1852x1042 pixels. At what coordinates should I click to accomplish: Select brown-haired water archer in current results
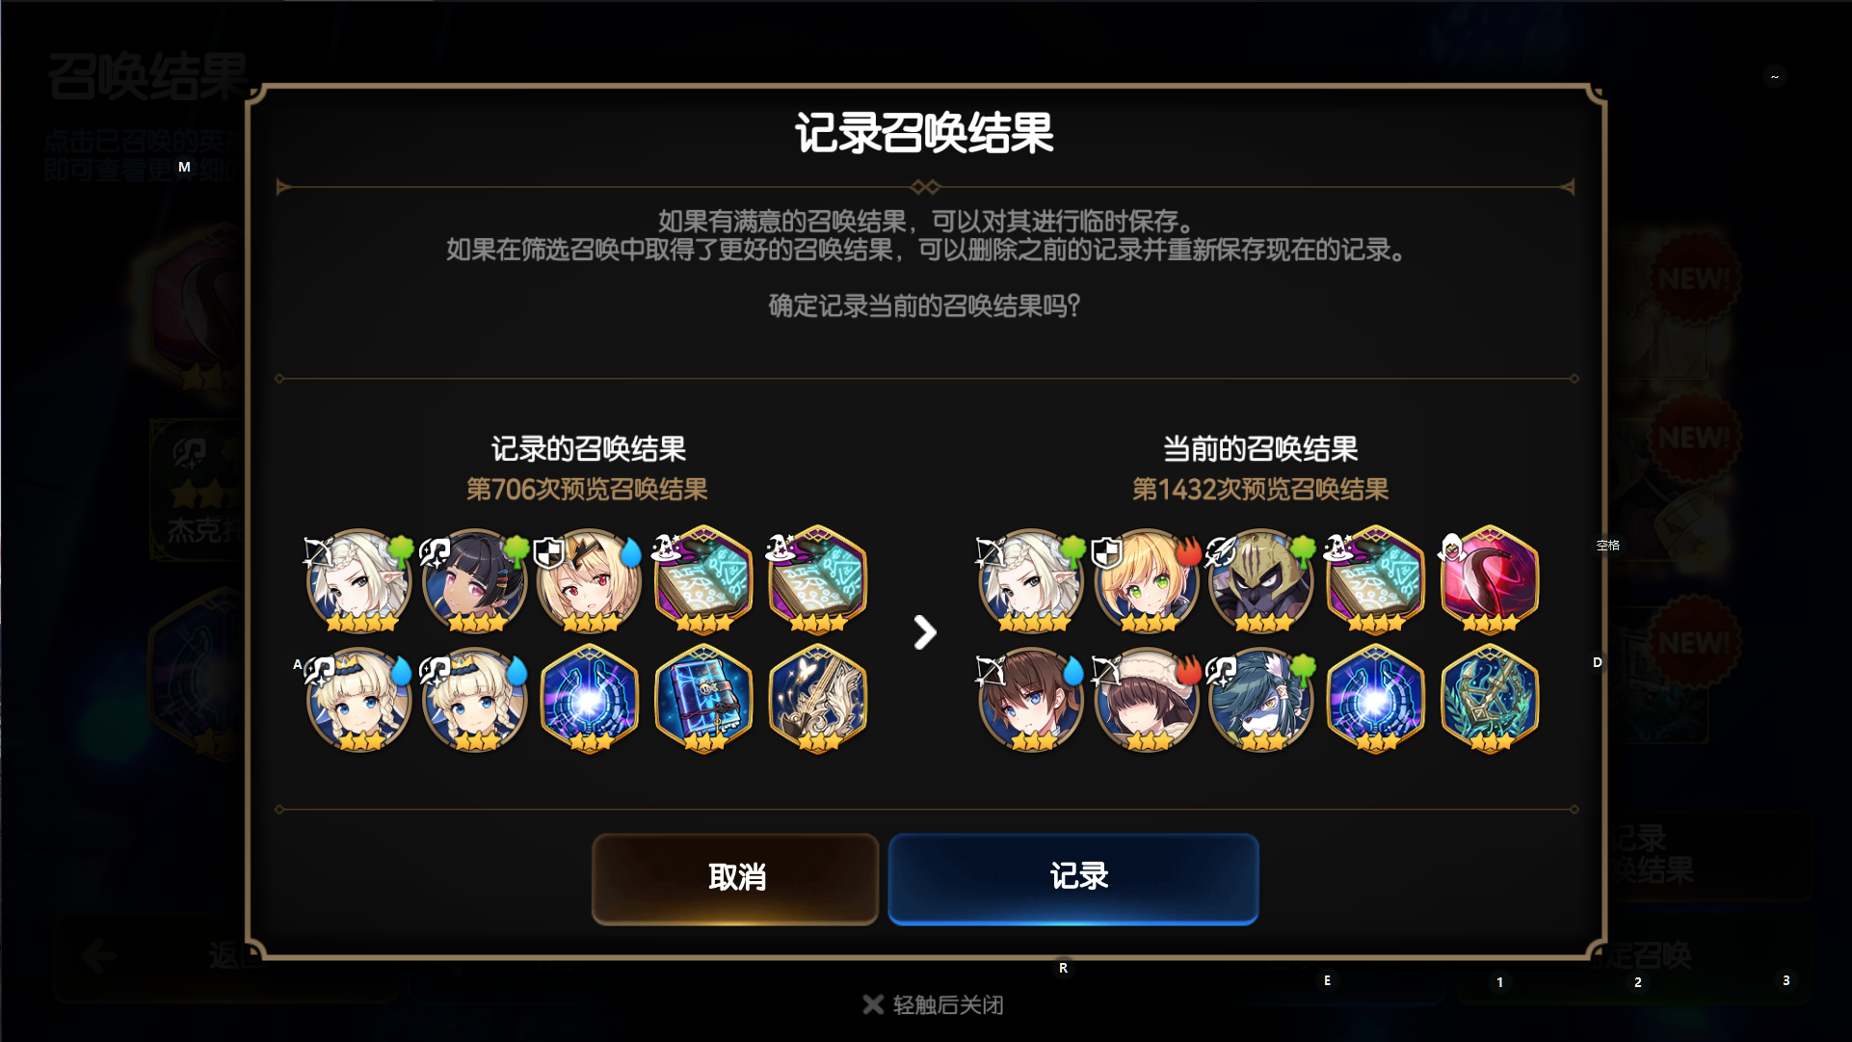click(1031, 699)
